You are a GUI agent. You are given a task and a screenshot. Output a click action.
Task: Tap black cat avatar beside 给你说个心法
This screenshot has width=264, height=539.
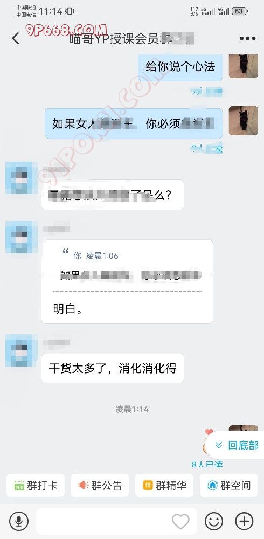point(244,66)
